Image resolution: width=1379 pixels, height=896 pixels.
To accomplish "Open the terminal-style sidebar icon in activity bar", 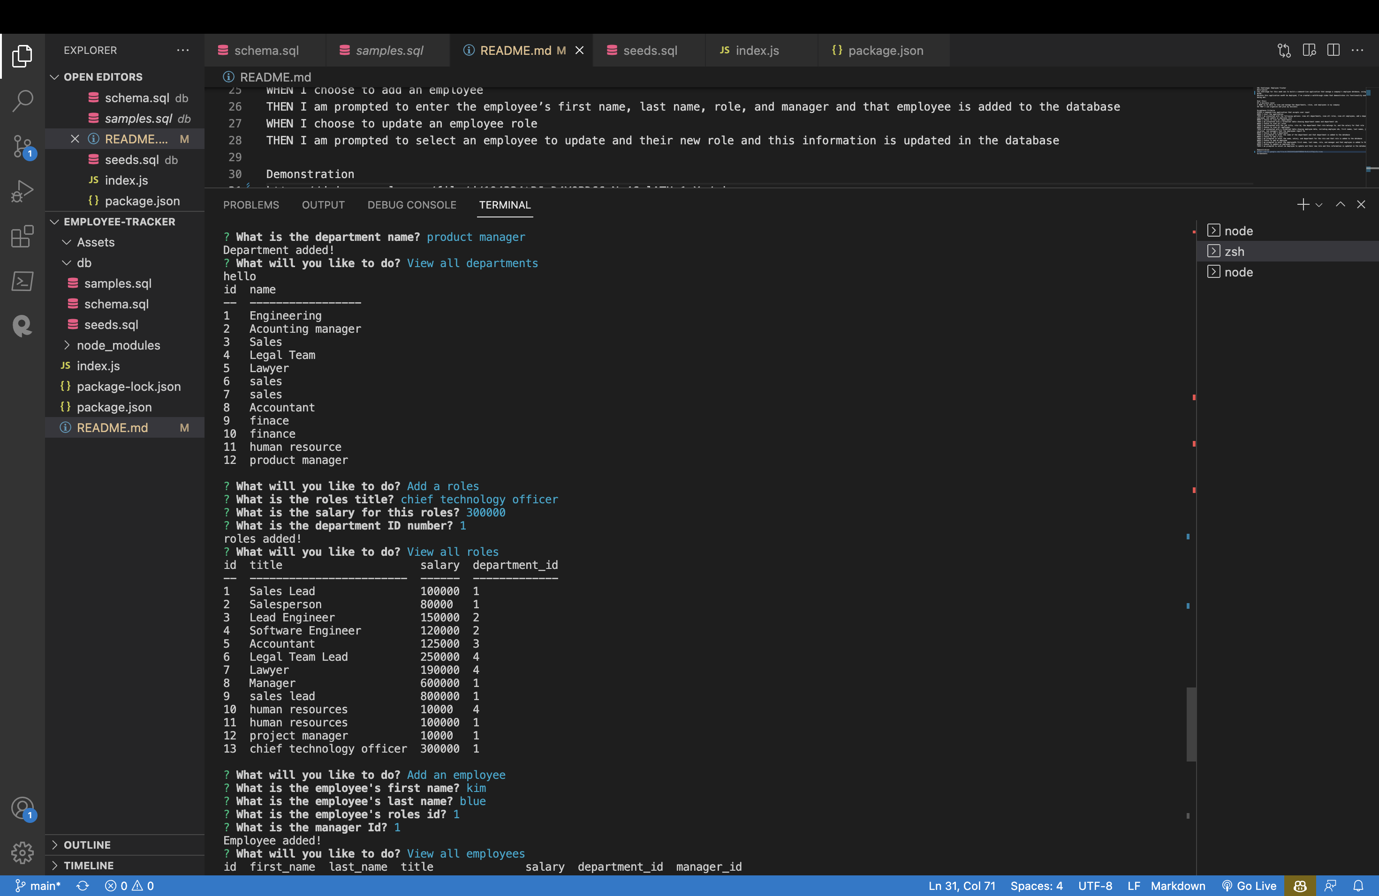I will pyautogui.click(x=22, y=281).
